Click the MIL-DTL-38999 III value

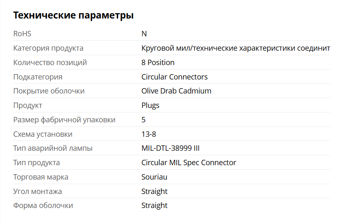click(171, 148)
